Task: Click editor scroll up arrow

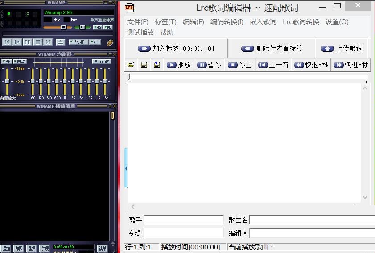Action: coord(365,88)
